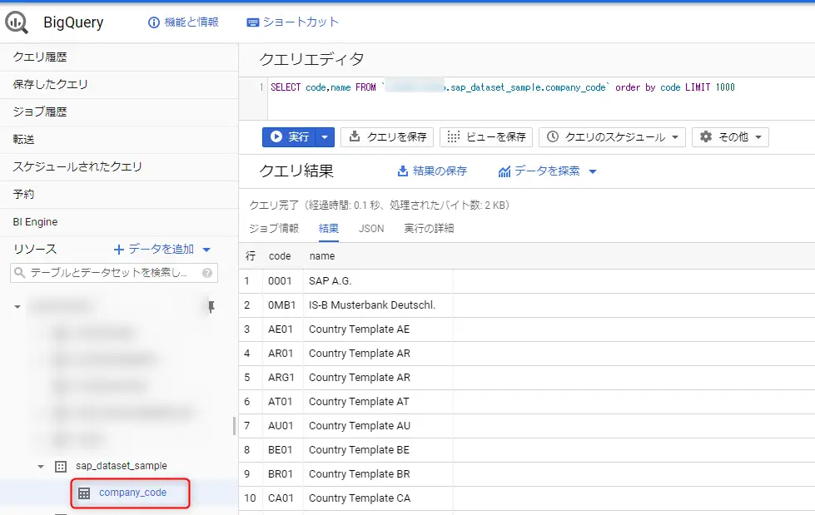Open the クエリのスケジュール dropdown
The width and height of the screenshot is (815, 515).
click(612, 137)
